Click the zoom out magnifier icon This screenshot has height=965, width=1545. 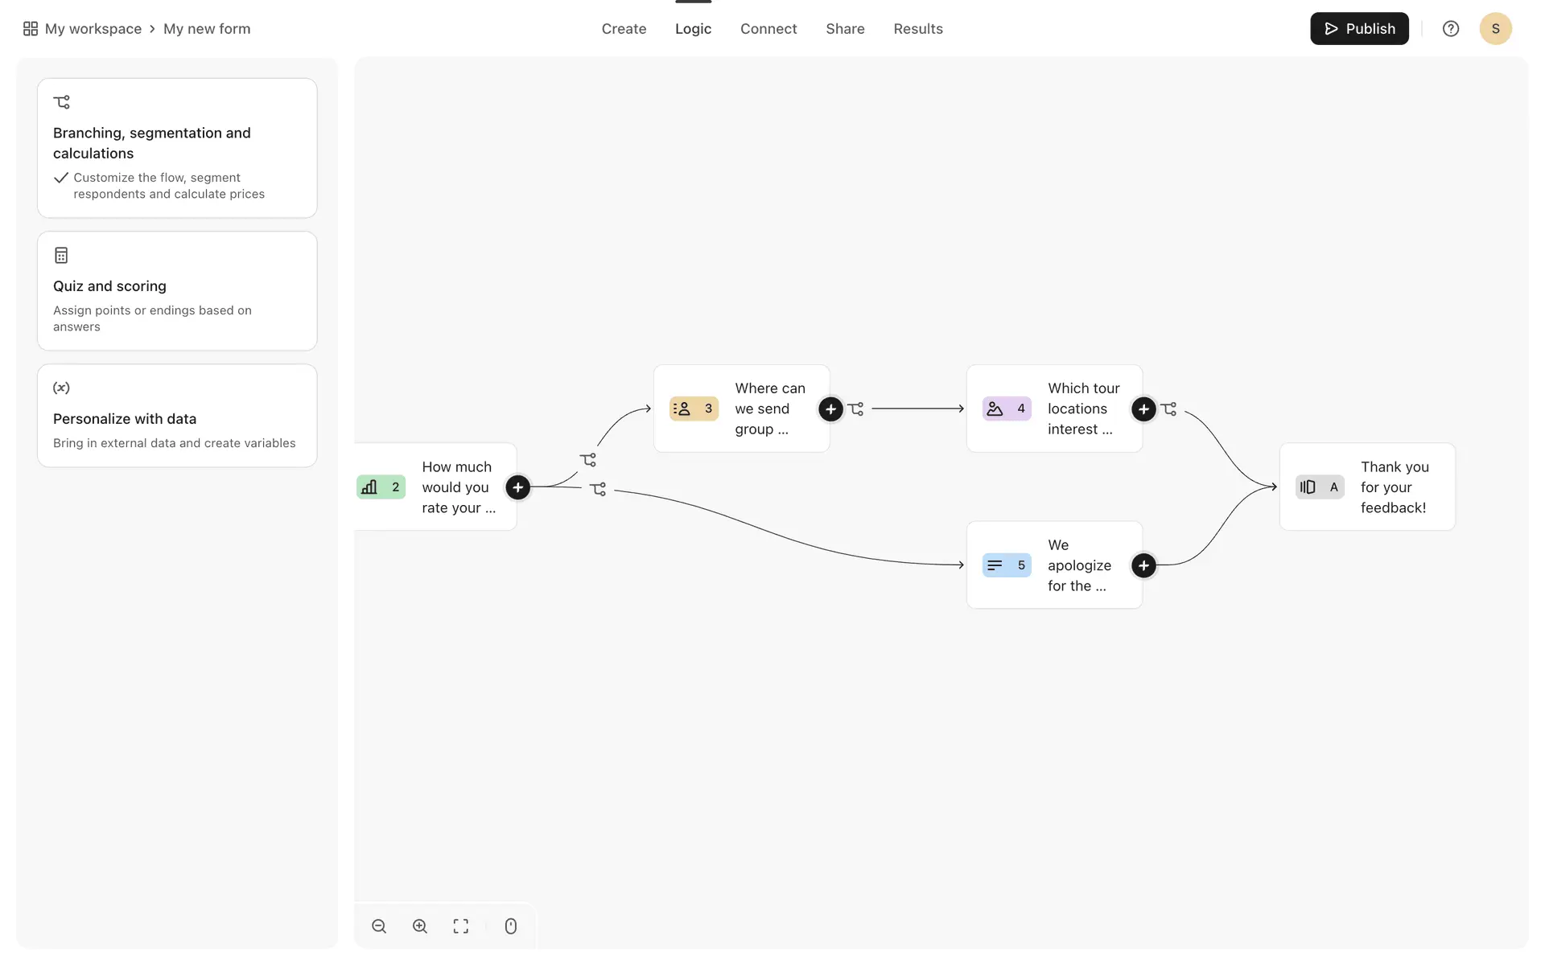(379, 926)
